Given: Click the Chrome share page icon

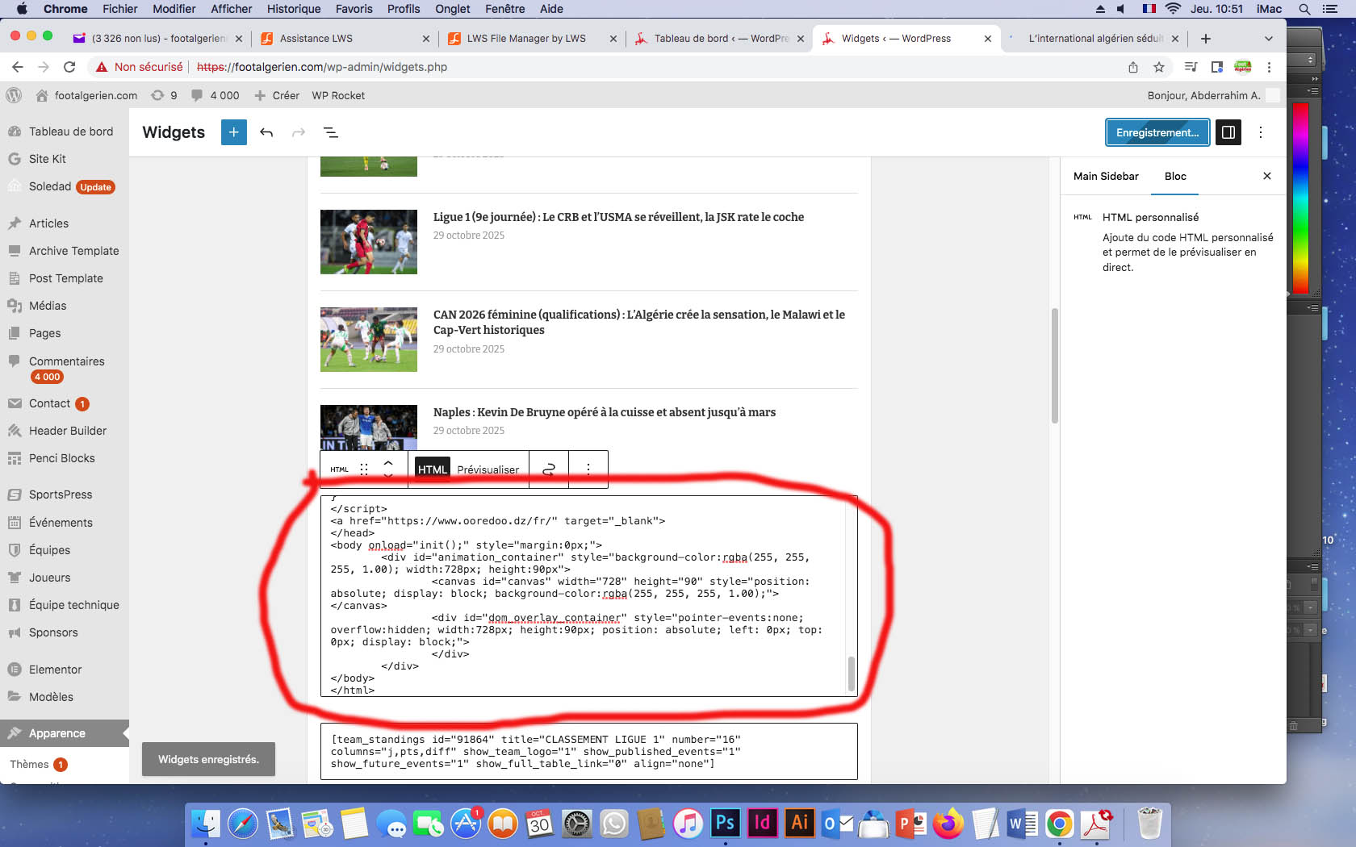Looking at the screenshot, I should click(x=1133, y=67).
